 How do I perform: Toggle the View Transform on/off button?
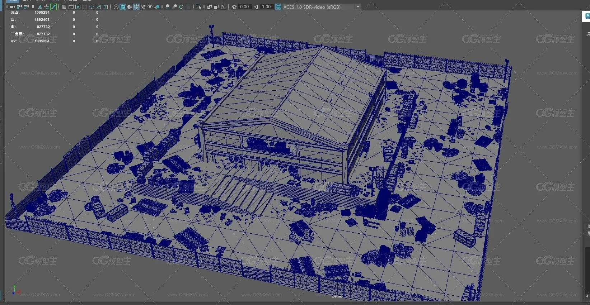click(x=278, y=7)
